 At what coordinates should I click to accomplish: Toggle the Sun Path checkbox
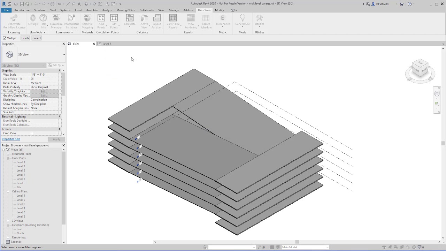(32, 112)
